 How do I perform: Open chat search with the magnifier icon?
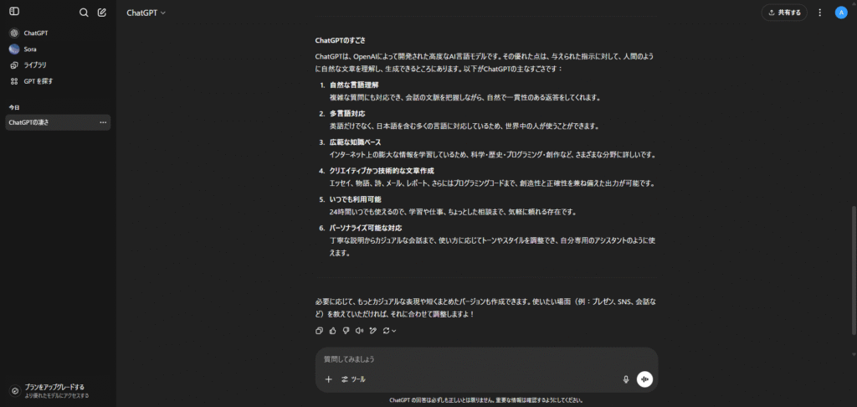pyautogui.click(x=84, y=13)
